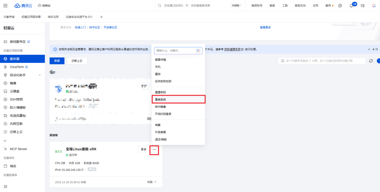Open the three-dot more menu for 宝塔Linux面板
380x192 pixels.
[154, 149]
